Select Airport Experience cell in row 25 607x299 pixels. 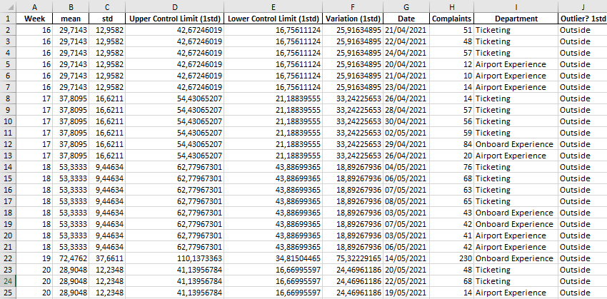pyautogui.click(x=516, y=293)
